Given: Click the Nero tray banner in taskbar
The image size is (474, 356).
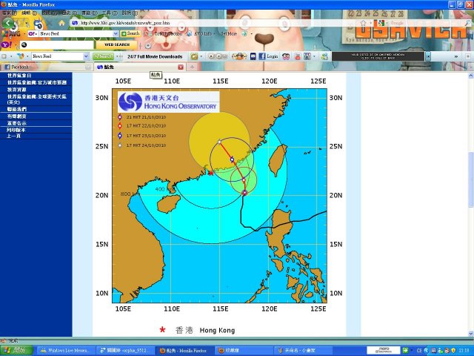Looking at the screenshot, I should 384,351.
